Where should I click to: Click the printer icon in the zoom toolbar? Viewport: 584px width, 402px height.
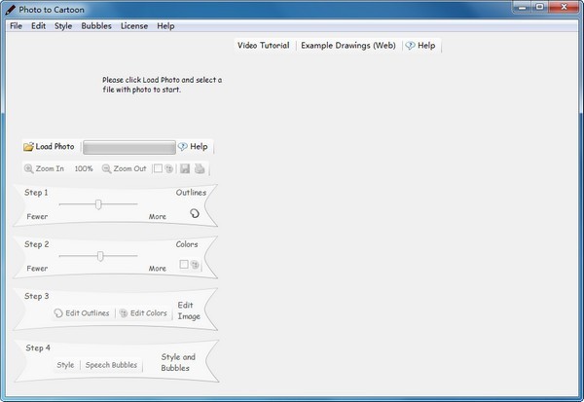(x=200, y=168)
